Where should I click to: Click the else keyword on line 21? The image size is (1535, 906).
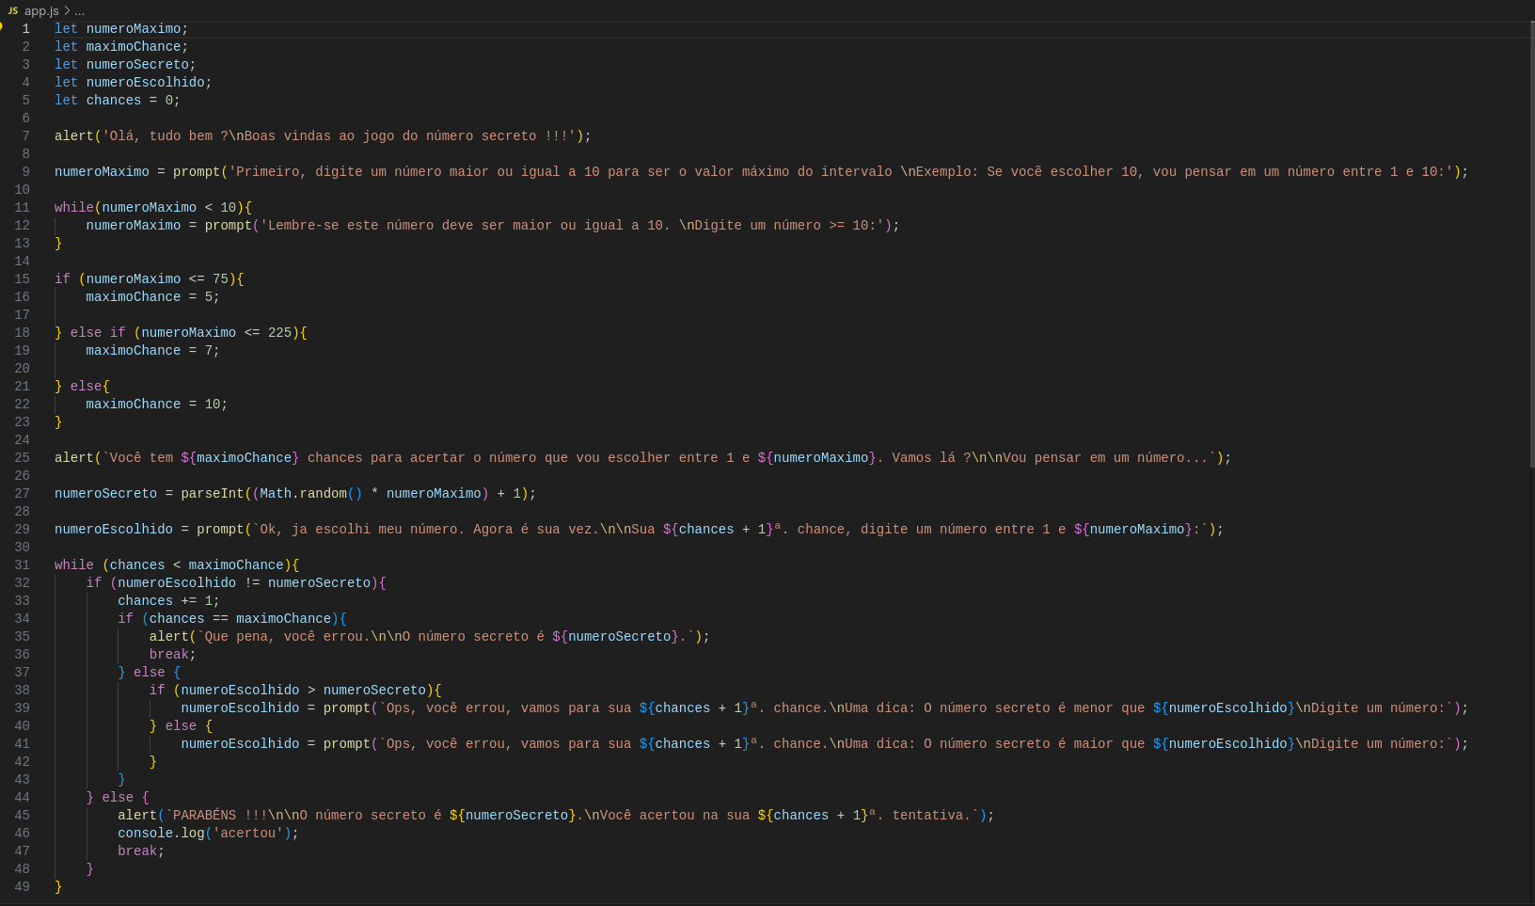(87, 387)
